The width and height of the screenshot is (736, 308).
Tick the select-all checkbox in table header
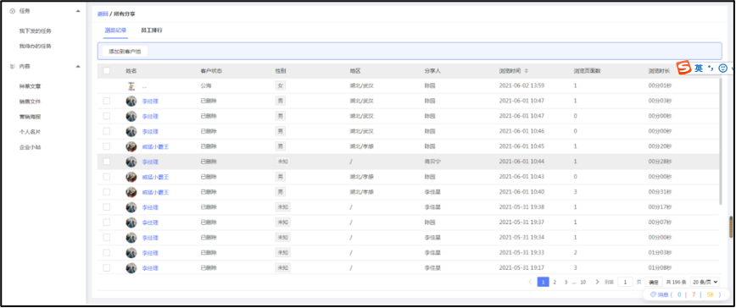click(107, 71)
